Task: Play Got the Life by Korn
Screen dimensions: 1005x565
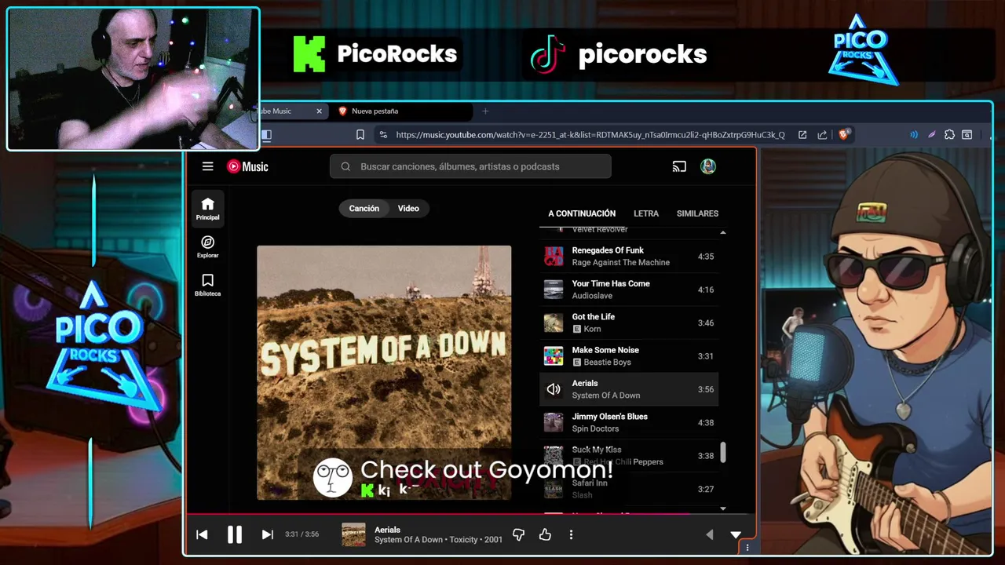Action: pyautogui.click(x=629, y=323)
